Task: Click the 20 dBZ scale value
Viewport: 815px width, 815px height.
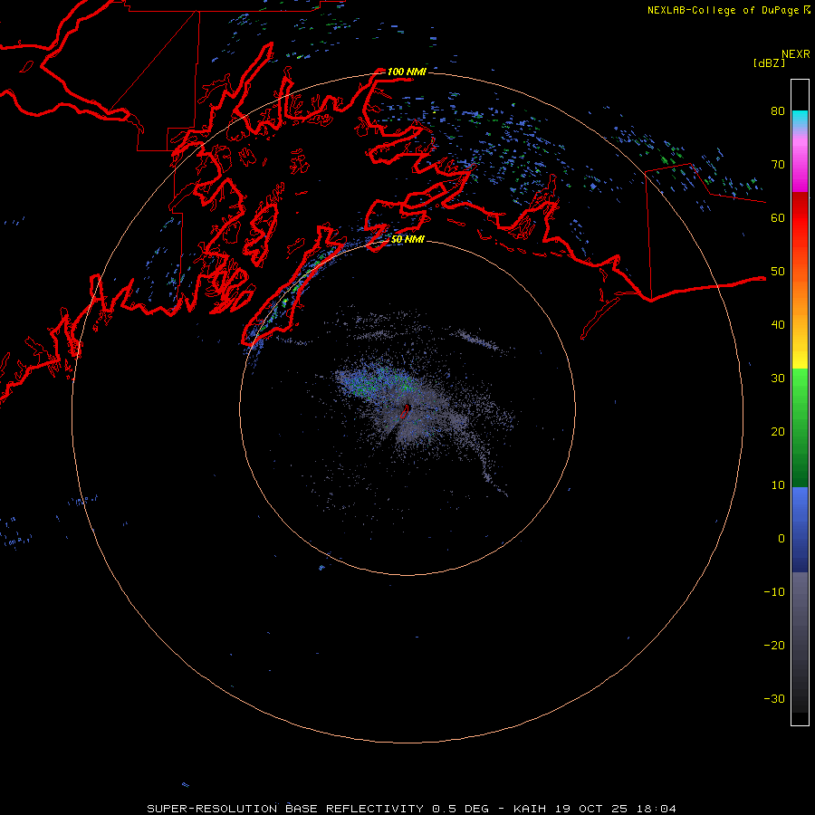Action: tap(778, 432)
